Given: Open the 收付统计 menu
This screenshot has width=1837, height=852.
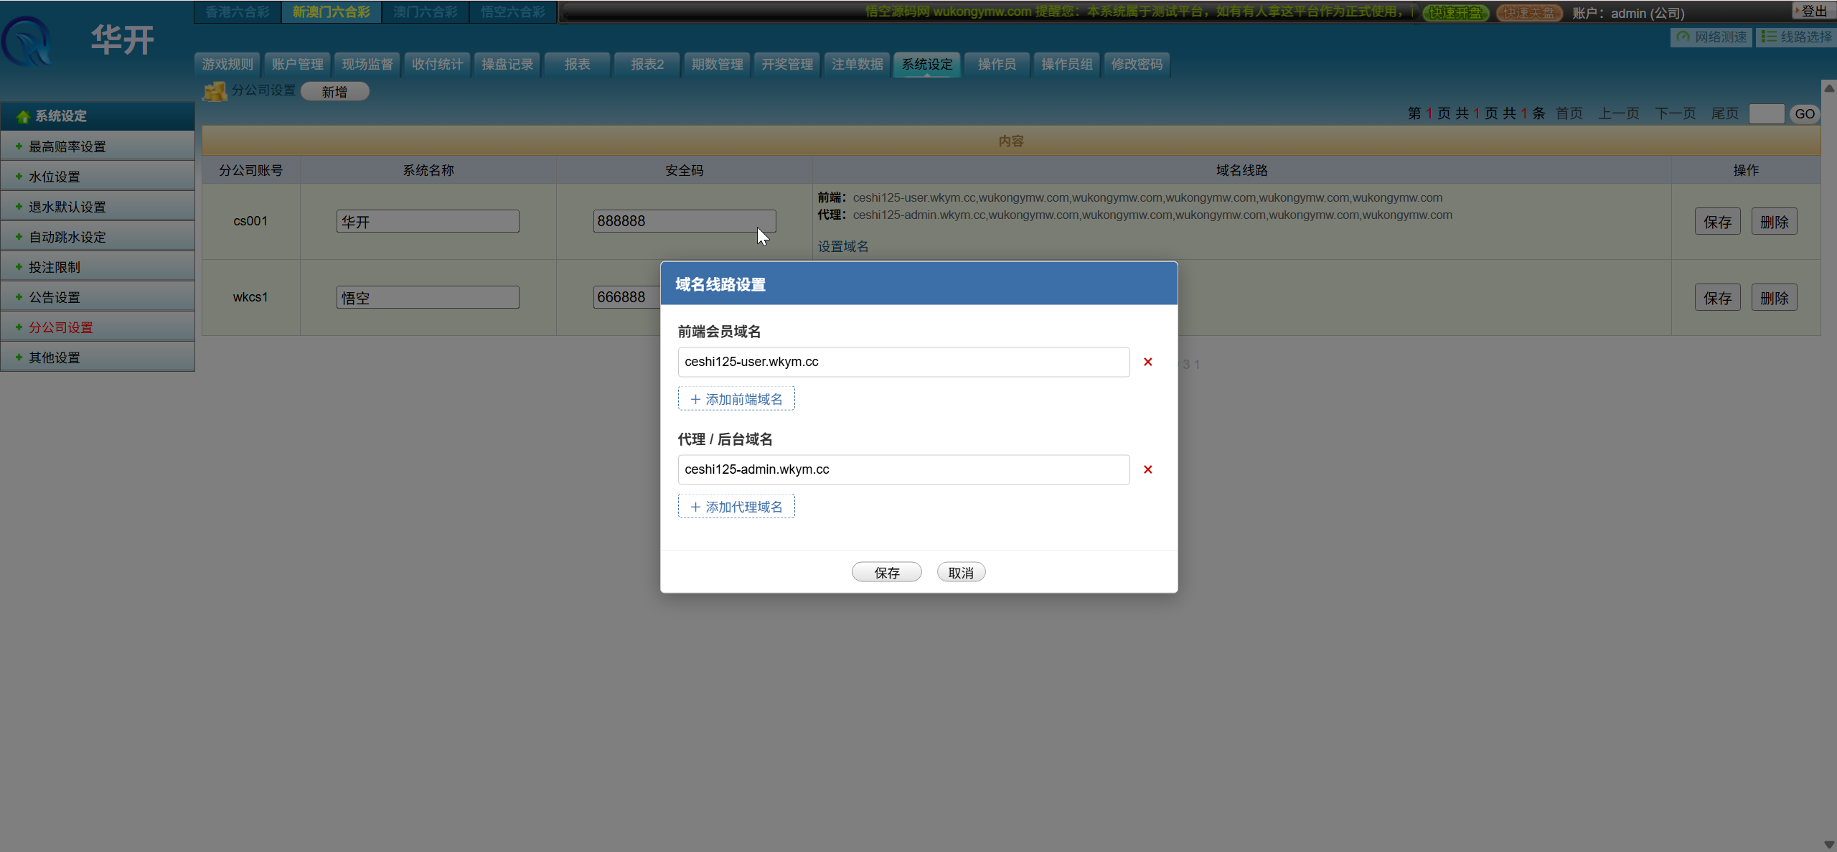Looking at the screenshot, I should click(x=437, y=65).
